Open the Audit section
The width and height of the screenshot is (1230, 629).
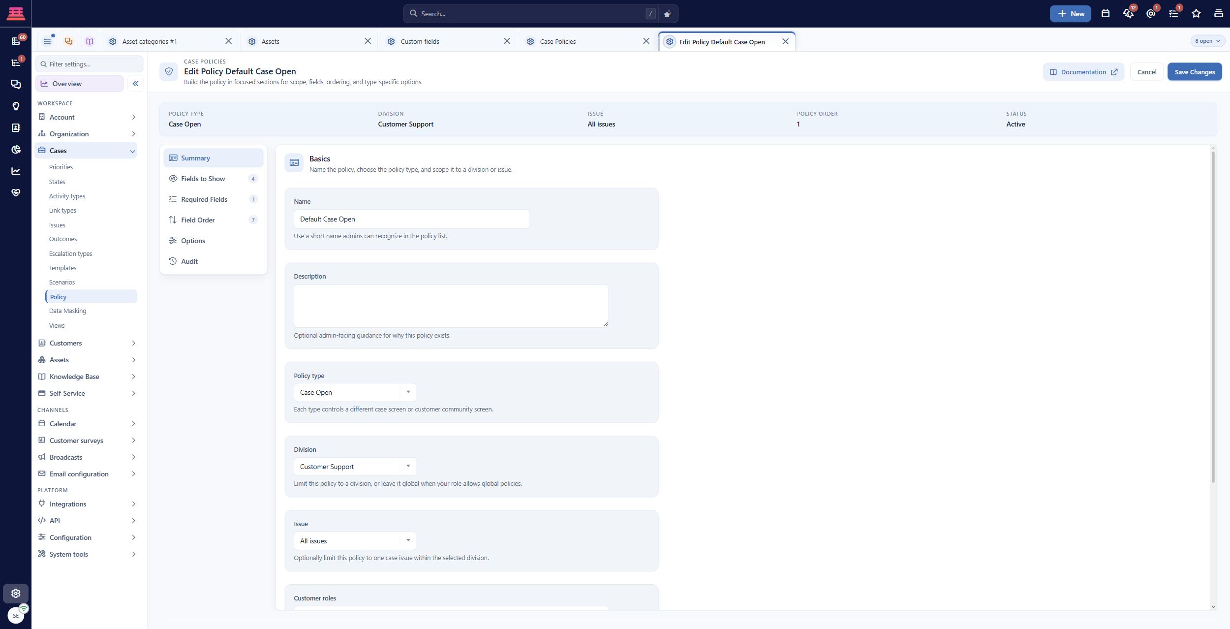click(213, 261)
